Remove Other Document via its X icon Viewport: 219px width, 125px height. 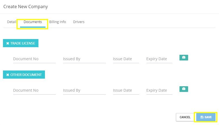[8, 75]
